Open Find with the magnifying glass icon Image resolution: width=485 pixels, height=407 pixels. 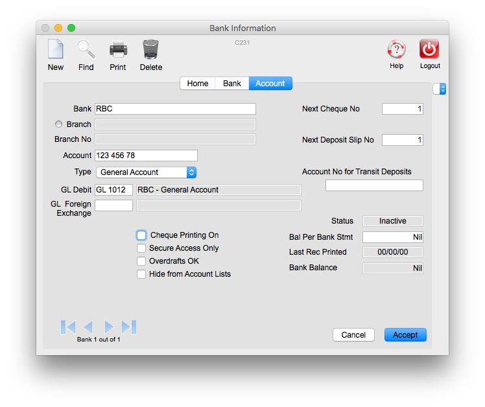pyautogui.click(x=86, y=50)
